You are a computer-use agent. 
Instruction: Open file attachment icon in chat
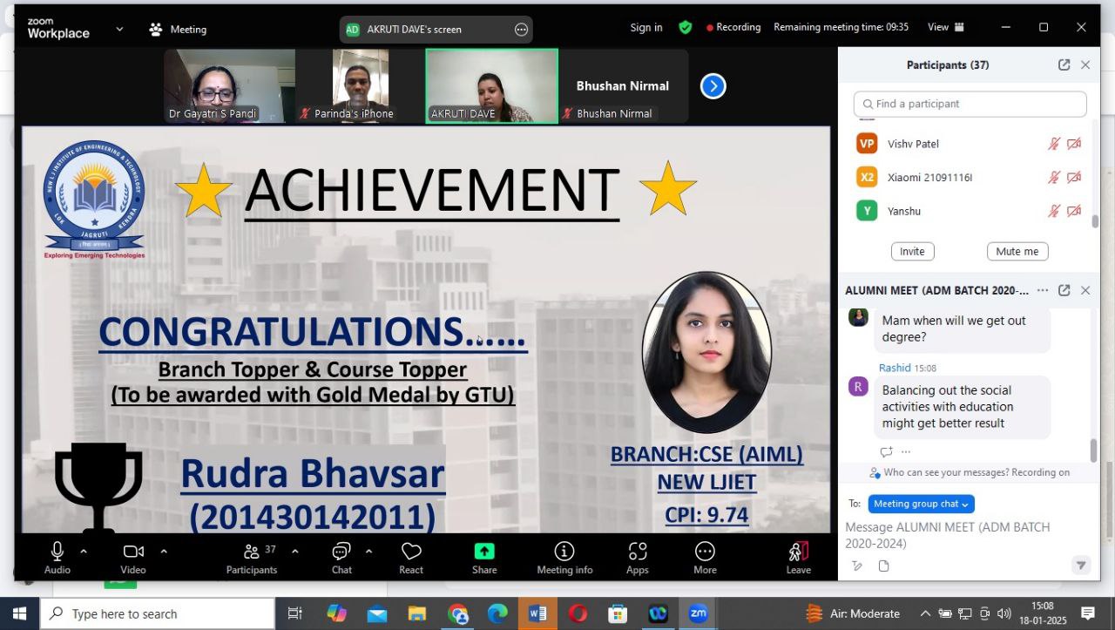(884, 566)
